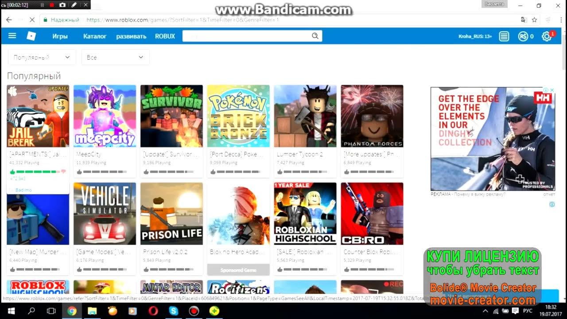Click the Helly Hansen dinghy collection ad
Viewport: 567px width, 319px height.
tap(493, 139)
